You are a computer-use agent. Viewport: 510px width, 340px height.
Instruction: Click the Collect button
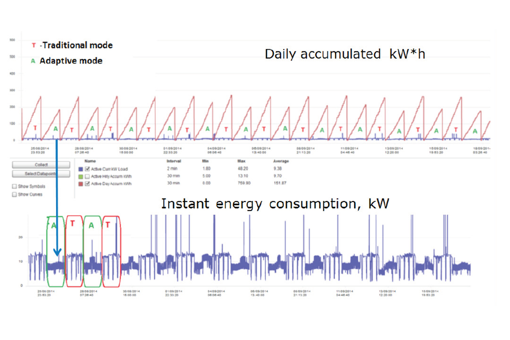point(40,165)
